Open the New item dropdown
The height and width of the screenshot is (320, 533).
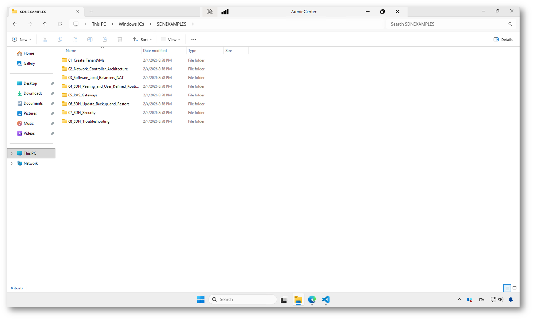pyautogui.click(x=22, y=39)
